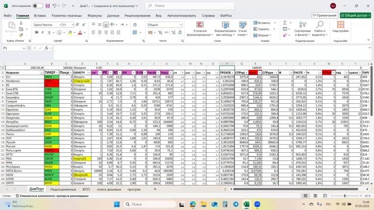
Task: Increase indent of cell content
Action: 118,33
